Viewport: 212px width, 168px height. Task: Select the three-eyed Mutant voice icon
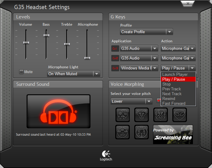(122, 132)
